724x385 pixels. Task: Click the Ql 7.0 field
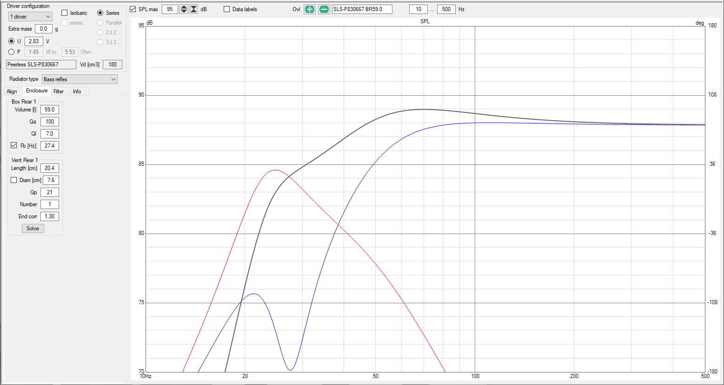pyautogui.click(x=50, y=134)
